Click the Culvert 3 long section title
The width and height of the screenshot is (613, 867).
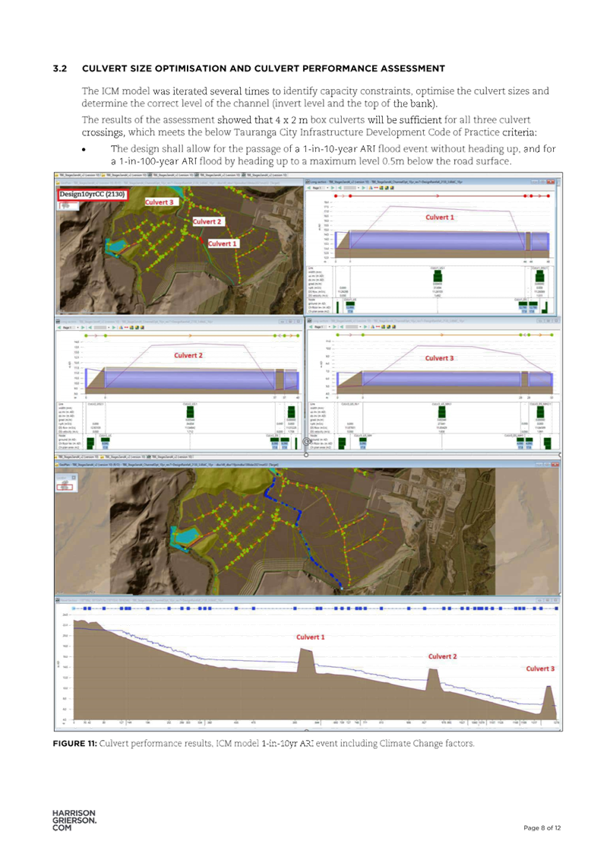pyautogui.click(x=438, y=358)
